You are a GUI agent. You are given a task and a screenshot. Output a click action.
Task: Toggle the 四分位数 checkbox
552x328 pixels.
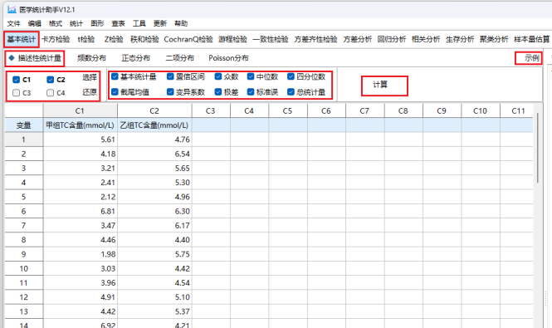point(291,76)
